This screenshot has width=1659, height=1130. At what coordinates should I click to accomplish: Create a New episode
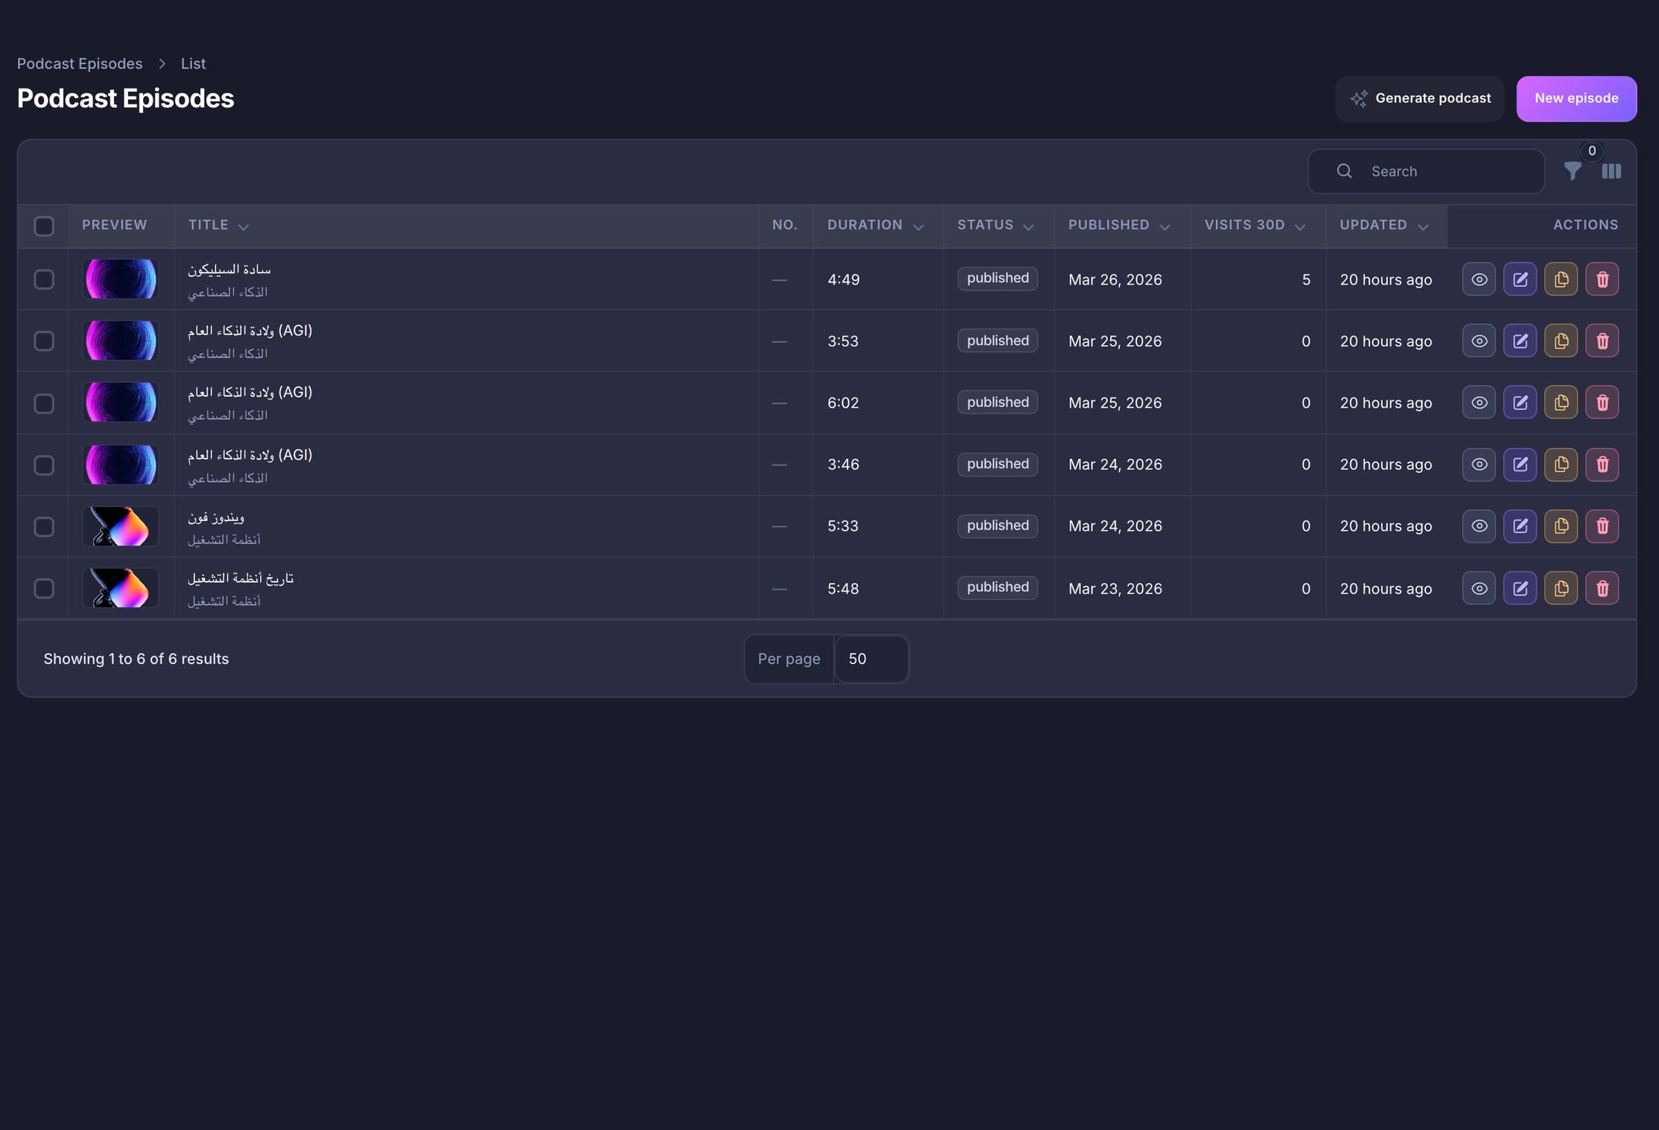(x=1576, y=99)
